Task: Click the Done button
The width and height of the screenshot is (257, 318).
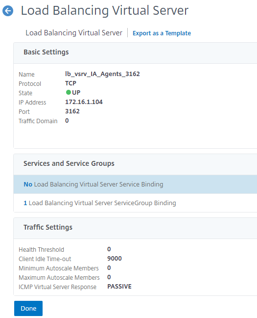Action: [x=28, y=308]
